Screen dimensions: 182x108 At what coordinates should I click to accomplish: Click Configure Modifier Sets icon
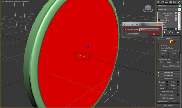coord(178,32)
